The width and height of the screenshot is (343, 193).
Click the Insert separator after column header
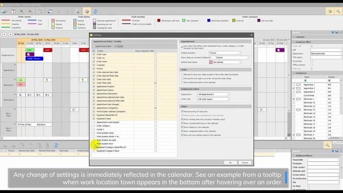tap(144, 51)
